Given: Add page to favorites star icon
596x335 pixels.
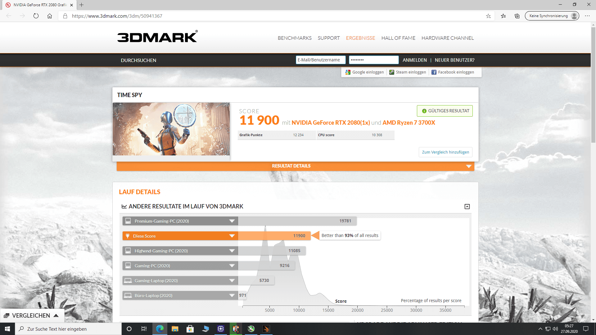Looking at the screenshot, I should pos(488,16).
